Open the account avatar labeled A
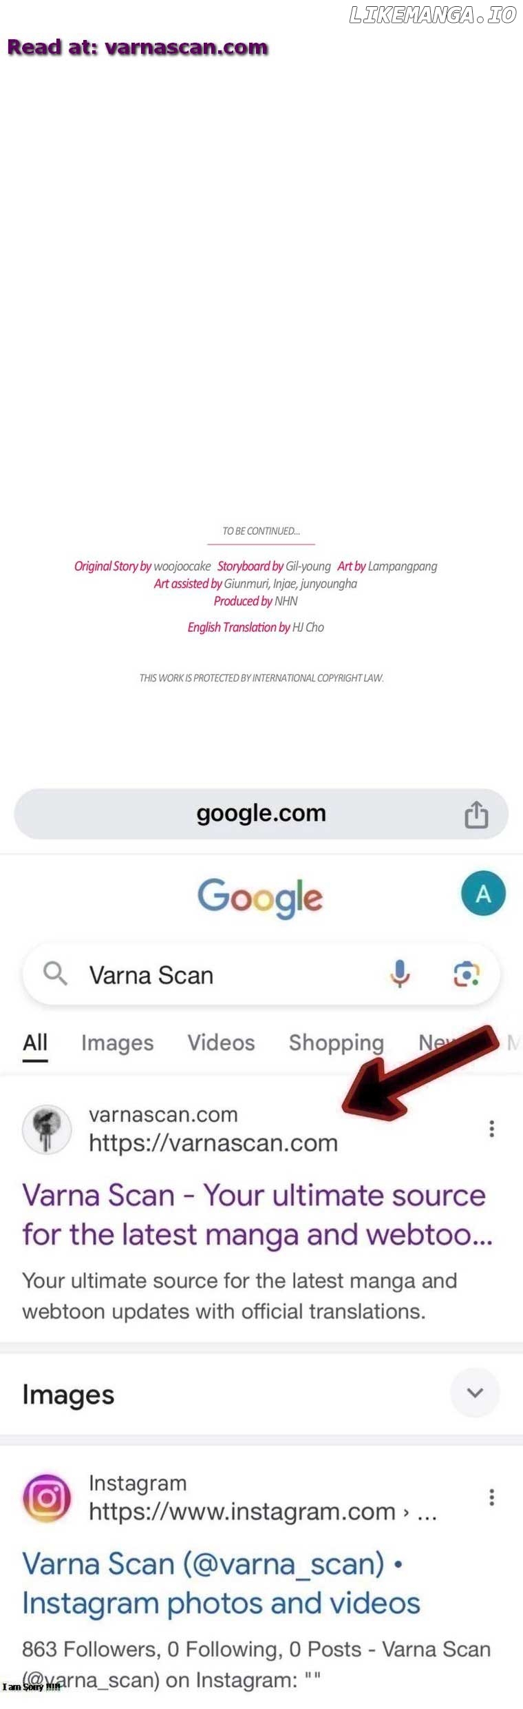This screenshot has height=1709, width=523. (x=483, y=893)
